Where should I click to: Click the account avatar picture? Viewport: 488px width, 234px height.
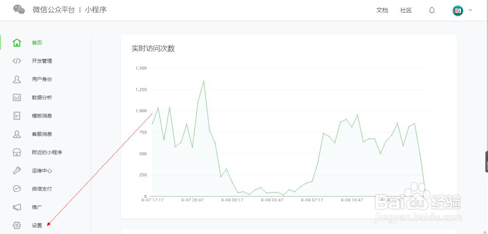(458, 11)
